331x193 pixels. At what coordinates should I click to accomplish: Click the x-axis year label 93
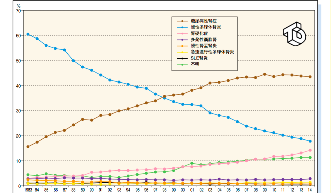[119, 190]
